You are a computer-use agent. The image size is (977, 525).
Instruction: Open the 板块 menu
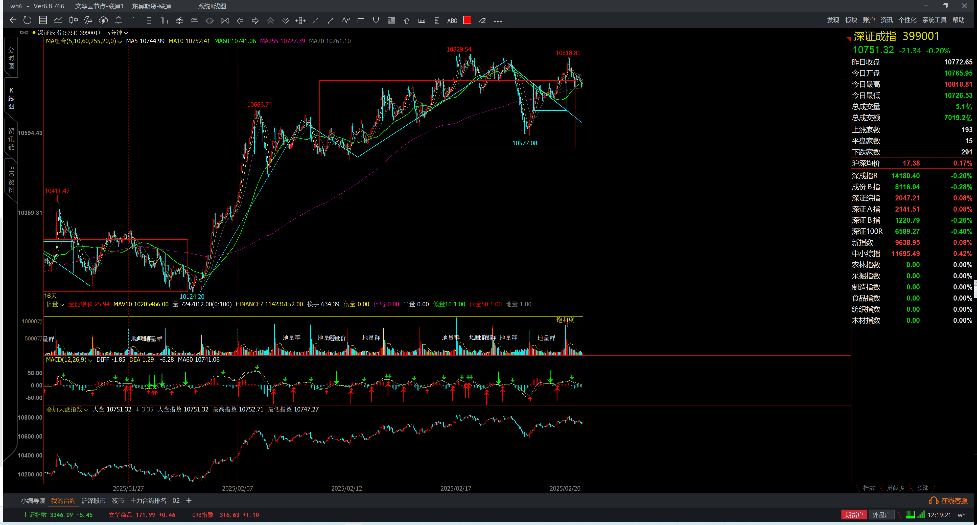(851, 20)
